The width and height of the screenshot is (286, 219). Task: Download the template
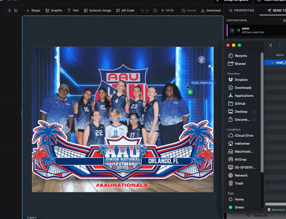[x=211, y=11]
